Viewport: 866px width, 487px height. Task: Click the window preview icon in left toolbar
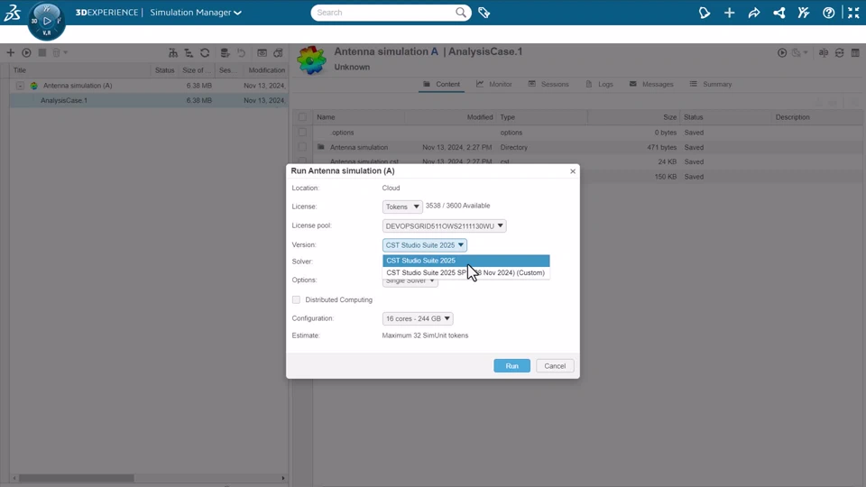pos(262,53)
